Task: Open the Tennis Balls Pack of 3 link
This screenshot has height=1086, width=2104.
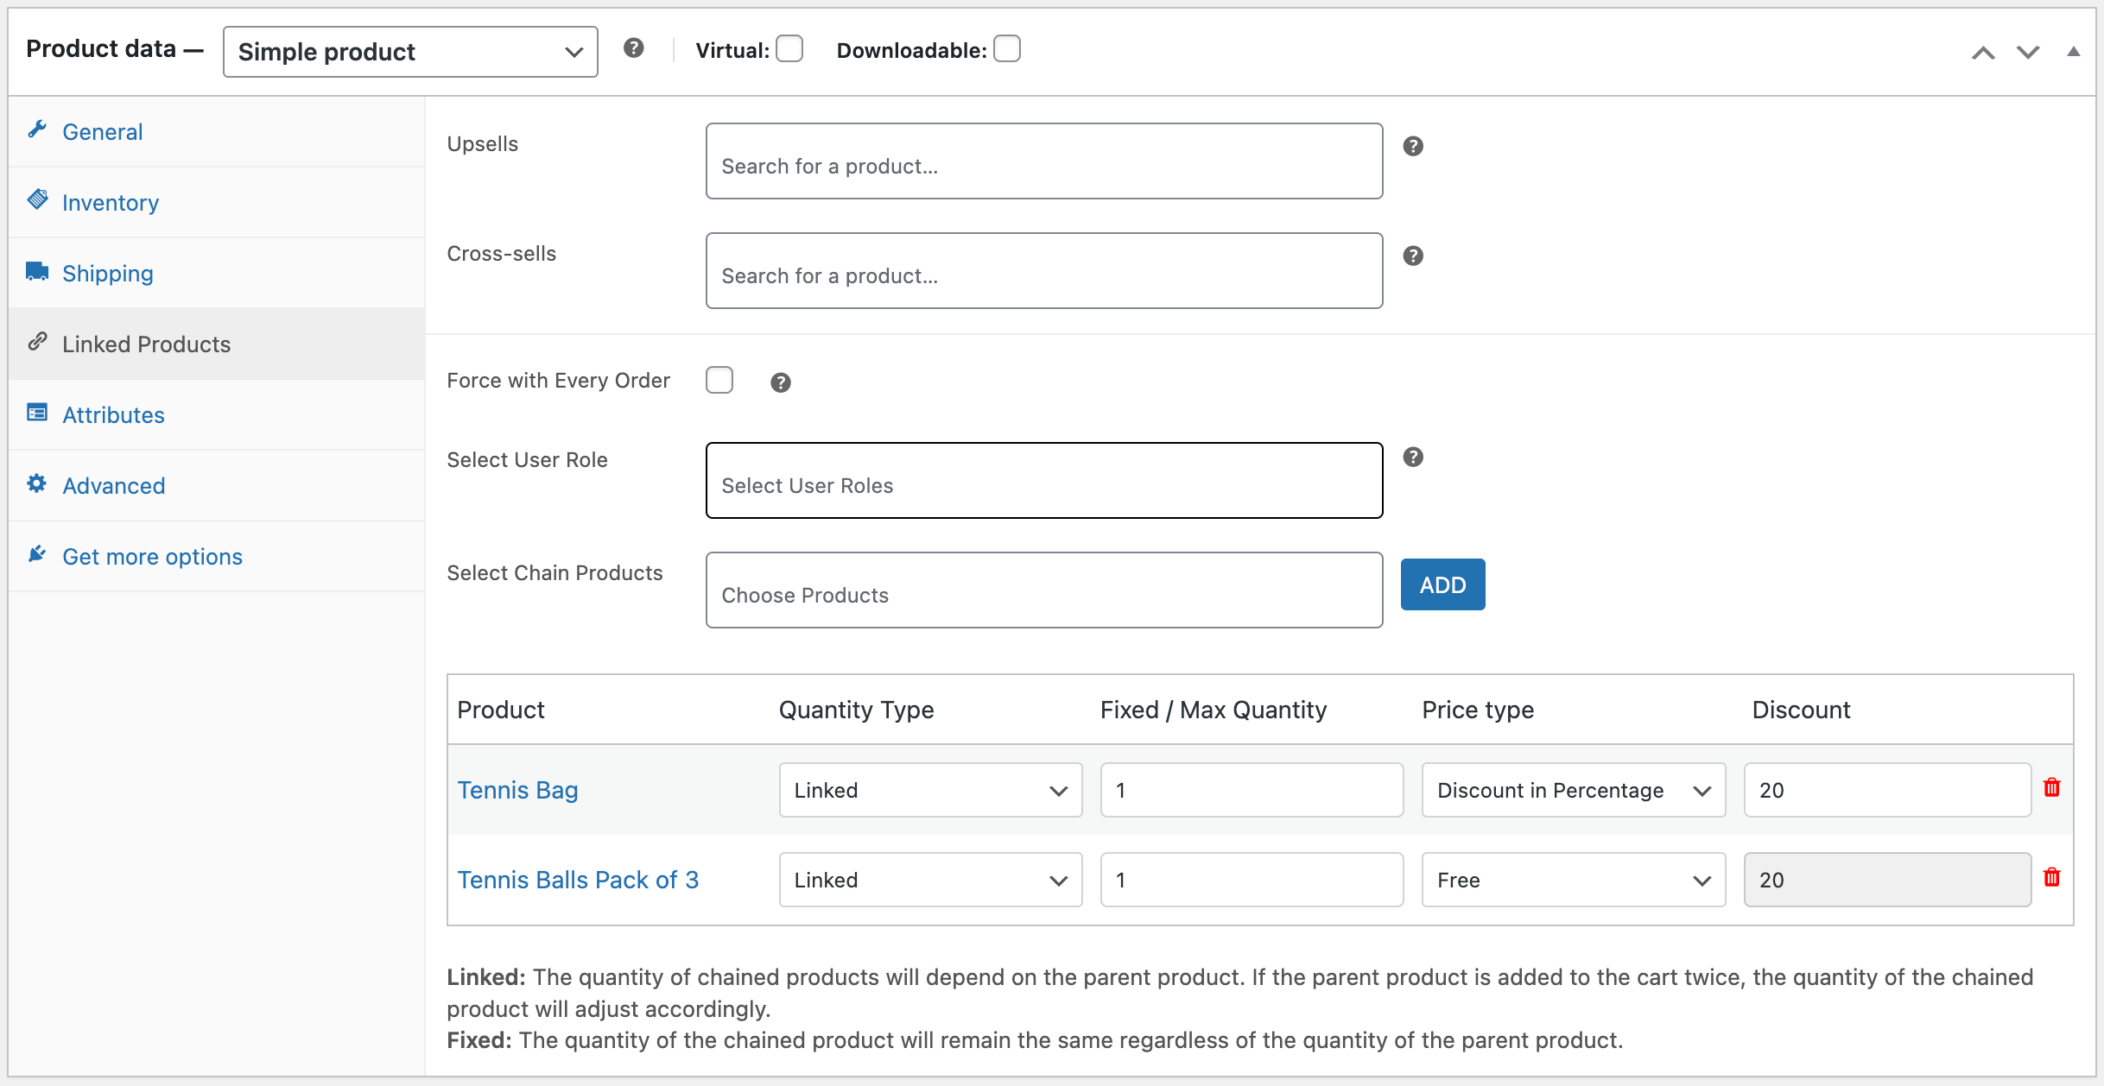Action: (x=578, y=879)
